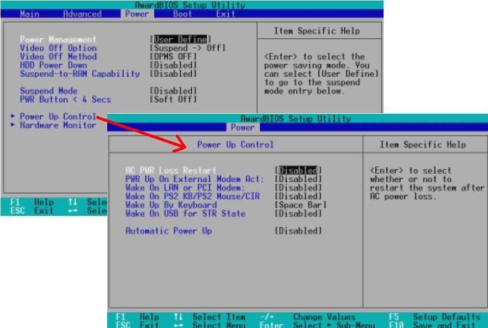488x328 pixels.
Task: Click F5 Setup Defaults in the footer
Action: tap(434, 317)
